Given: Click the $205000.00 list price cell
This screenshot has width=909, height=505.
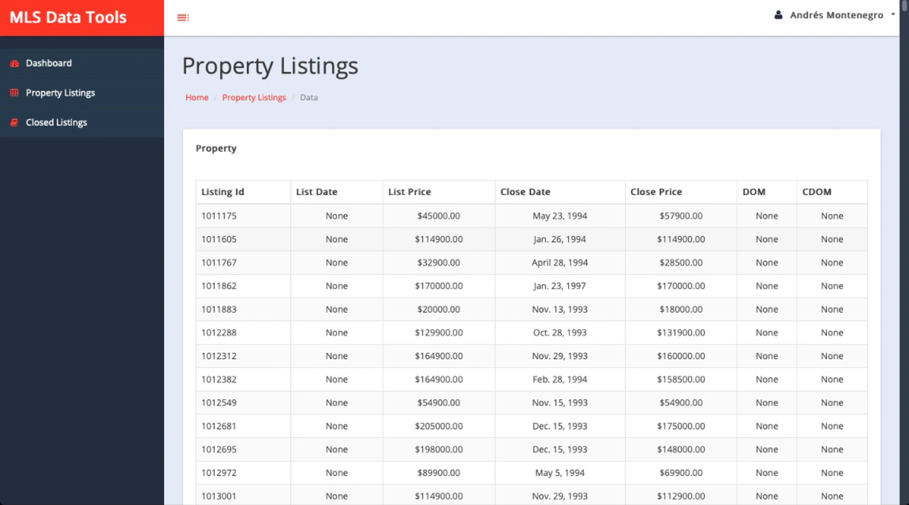Looking at the screenshot, I should click(x=439, y=426).
